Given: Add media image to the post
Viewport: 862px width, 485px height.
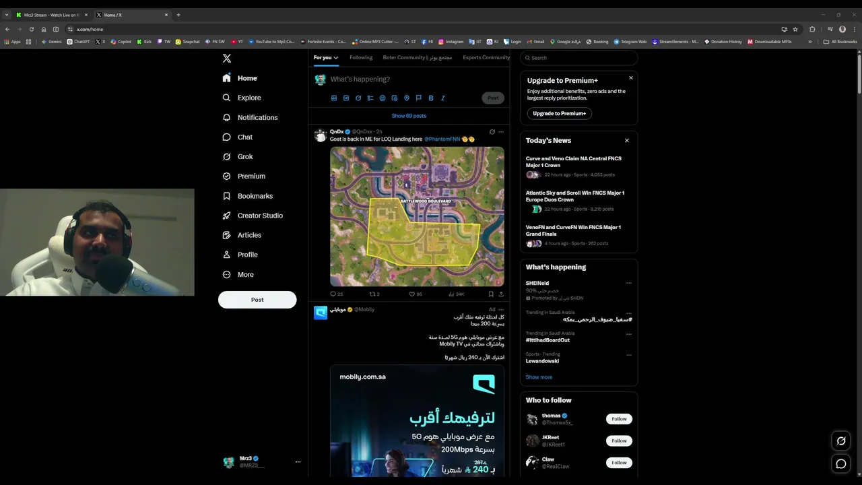Looking at the screenshot, I should pos(334,98).
